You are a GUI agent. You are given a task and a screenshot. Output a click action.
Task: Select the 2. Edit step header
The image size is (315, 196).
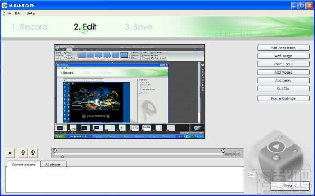click(x=85, y=26)
